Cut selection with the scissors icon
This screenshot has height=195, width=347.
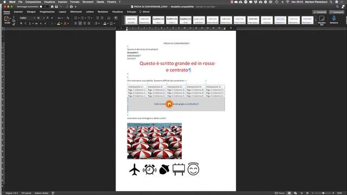click(14, 17)
